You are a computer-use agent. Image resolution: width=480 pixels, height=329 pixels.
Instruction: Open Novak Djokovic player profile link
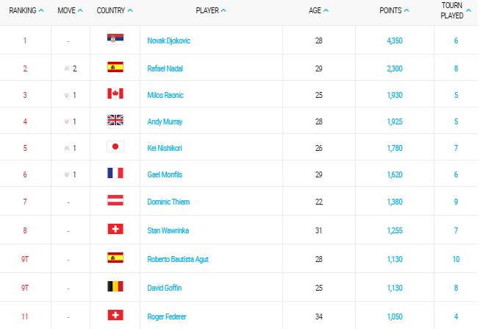[x=168, y=40]
